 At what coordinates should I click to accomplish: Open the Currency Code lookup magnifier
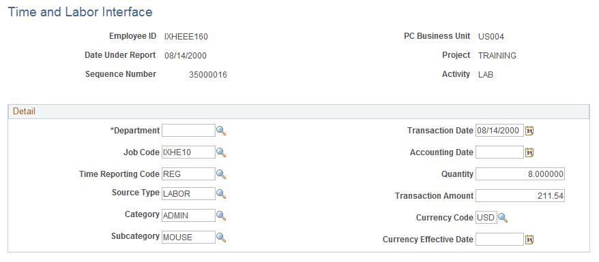pos(503,218)
